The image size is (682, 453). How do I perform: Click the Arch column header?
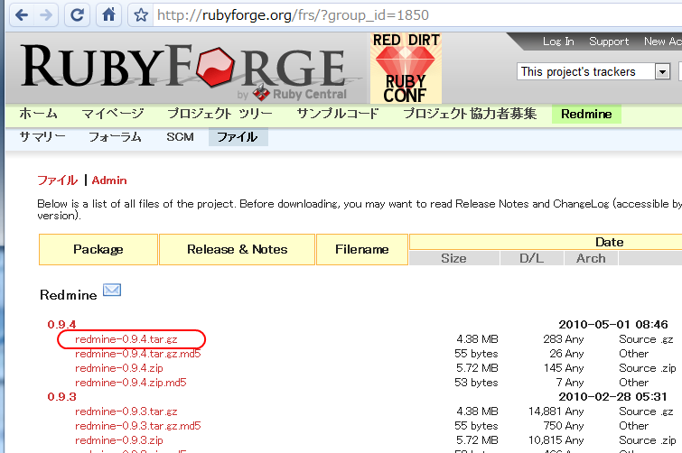(x=591, y=258)
